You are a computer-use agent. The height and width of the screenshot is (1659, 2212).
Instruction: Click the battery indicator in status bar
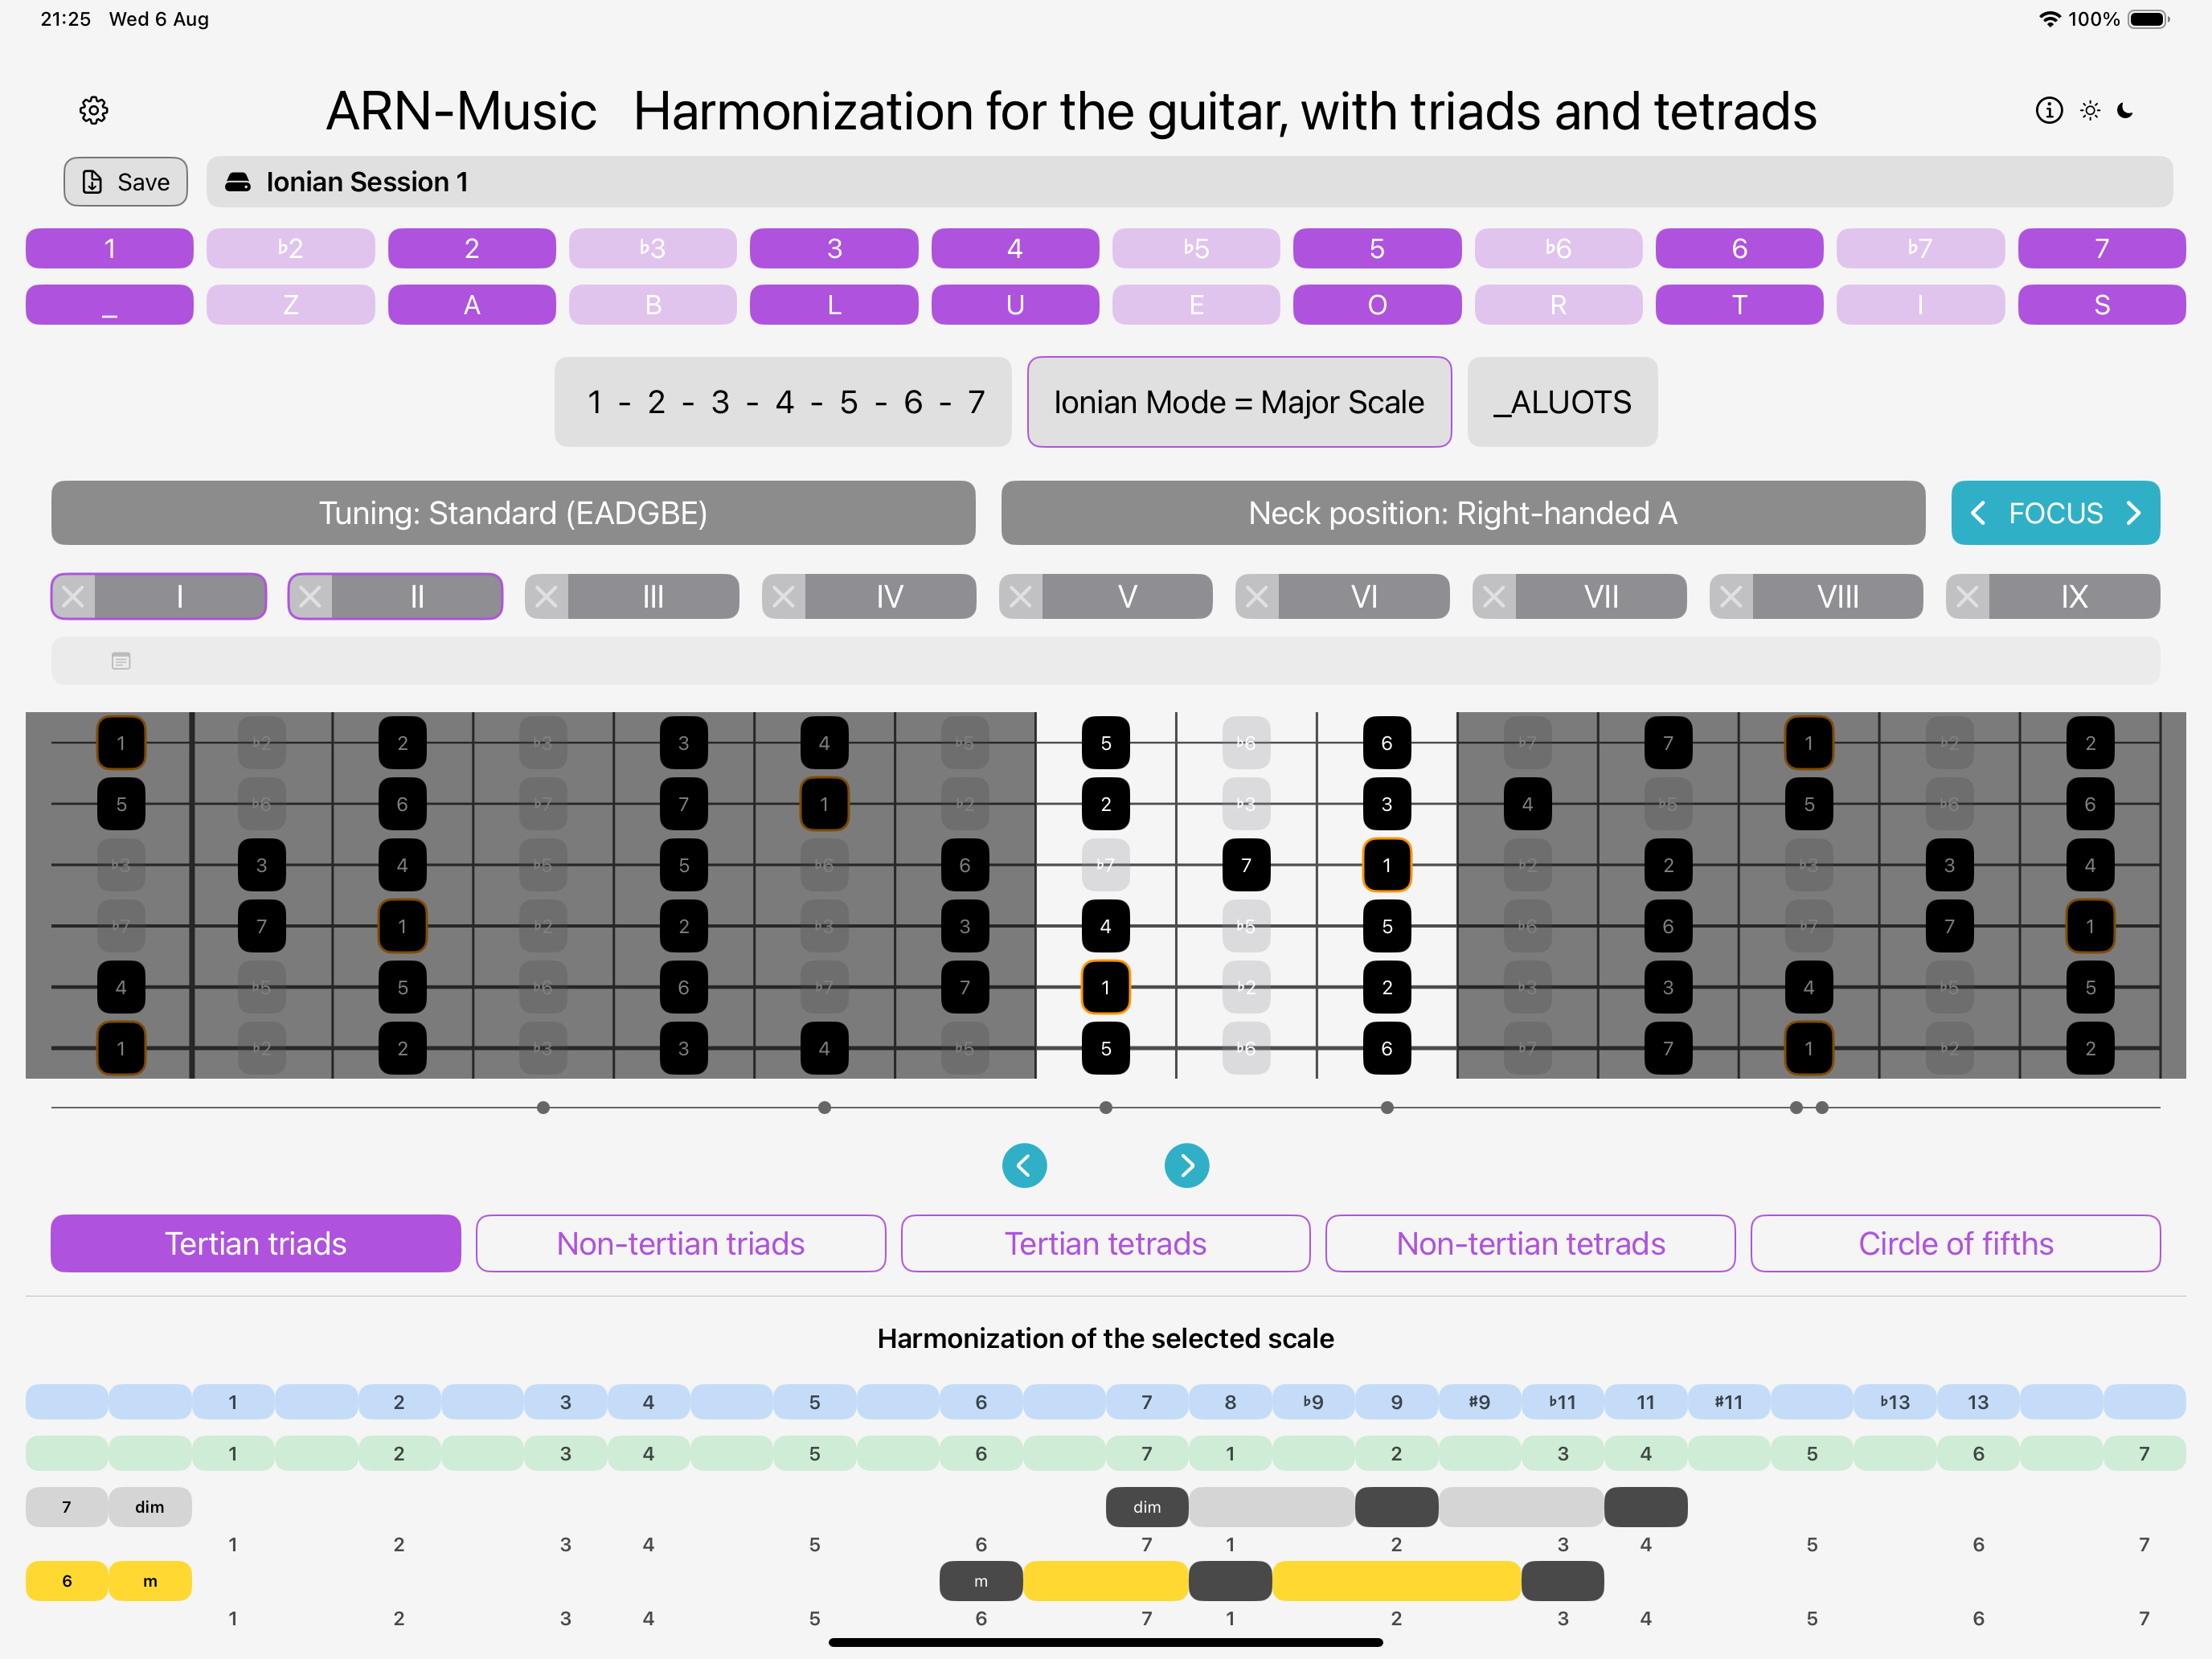click(x=2148, y=19)
